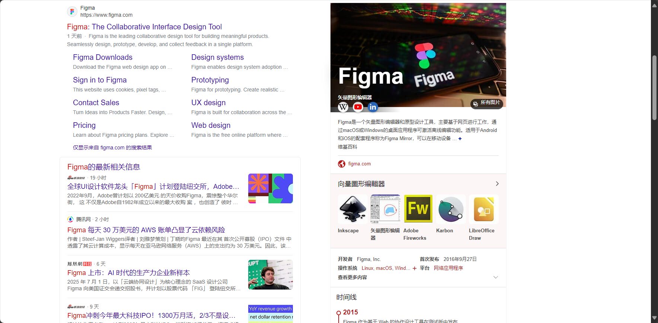The image size is (658, 323).
Task: Open the 矢量图形编辑器 thumbnail icon
Action: pos(385,209)
